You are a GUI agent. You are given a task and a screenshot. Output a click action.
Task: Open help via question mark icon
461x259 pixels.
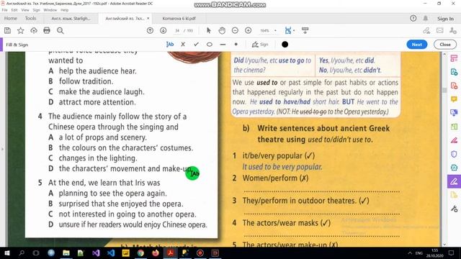tap(413, 18)
